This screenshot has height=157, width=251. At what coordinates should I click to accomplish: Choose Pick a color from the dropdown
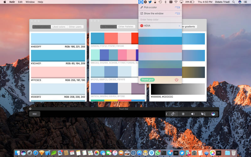point(160,7)
